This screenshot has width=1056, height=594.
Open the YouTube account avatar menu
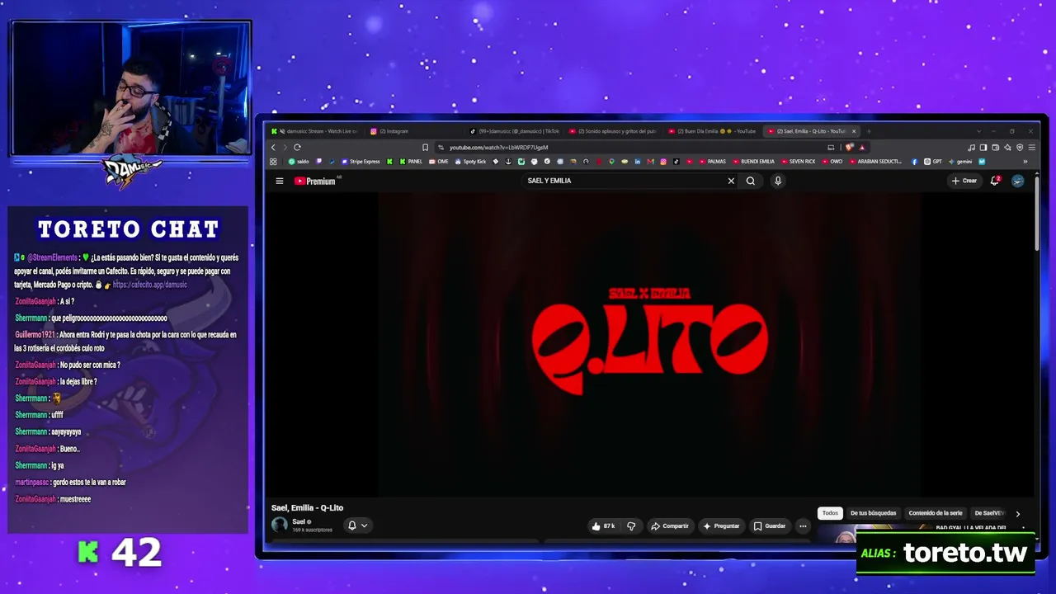[x=1018, y=181]
